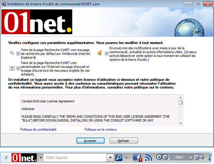Open the RMC radio station dropdown
Image resolution: width=214 pixels, height=164 pixels.
tap(190, 158)
